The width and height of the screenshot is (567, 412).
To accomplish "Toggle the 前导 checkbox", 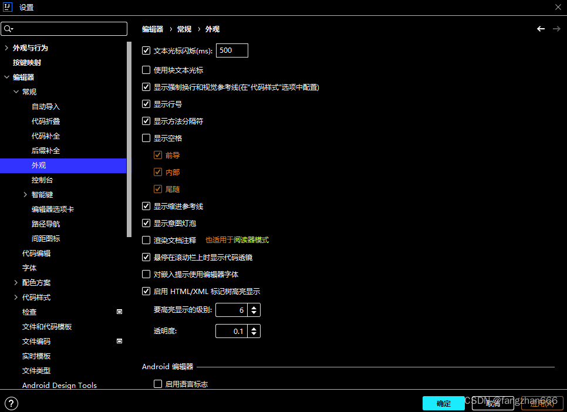I will 158,155.
